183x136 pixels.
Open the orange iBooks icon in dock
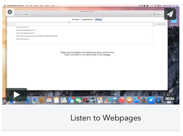(129, 100)
